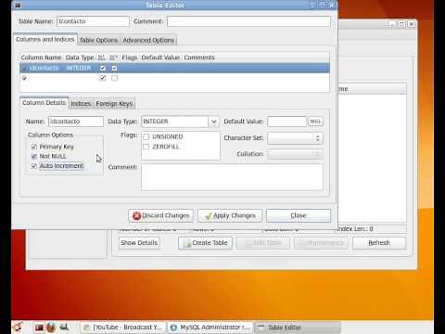Open the Advanced Options tab
Image resolution: width=445 pixels, height=334 pixels.
148,40
